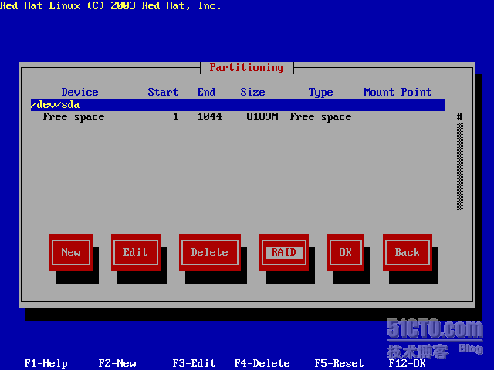Image resolution: width=494 pixels, height=370 pixels.
Task: Click the End column header
Action: point(206,92)
